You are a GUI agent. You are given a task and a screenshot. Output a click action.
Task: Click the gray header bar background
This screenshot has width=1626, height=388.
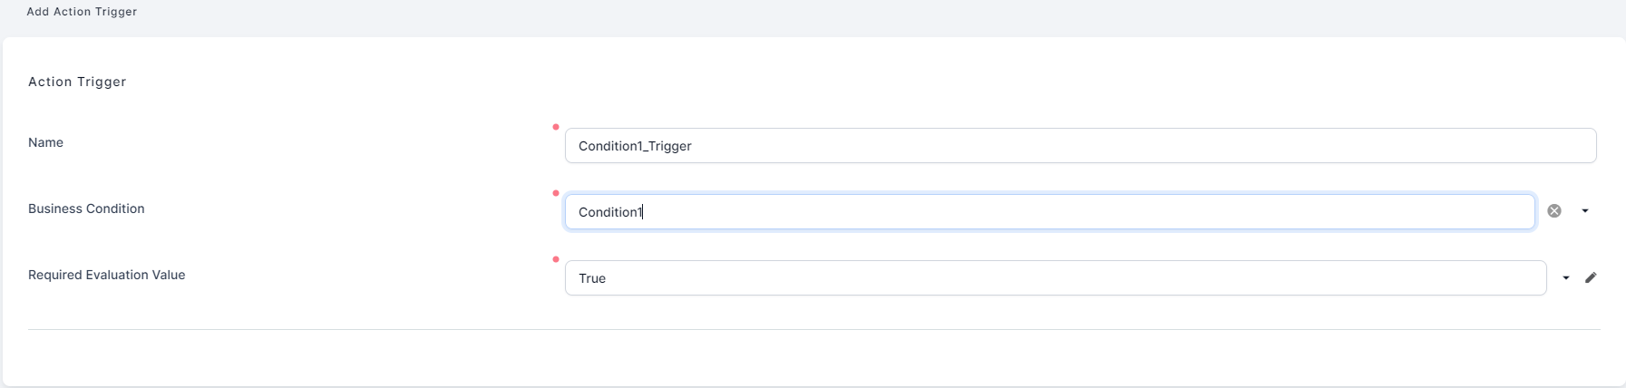816,16
